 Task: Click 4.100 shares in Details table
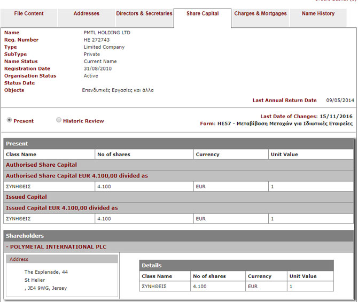pyautogui.click(x=200, y=286)
